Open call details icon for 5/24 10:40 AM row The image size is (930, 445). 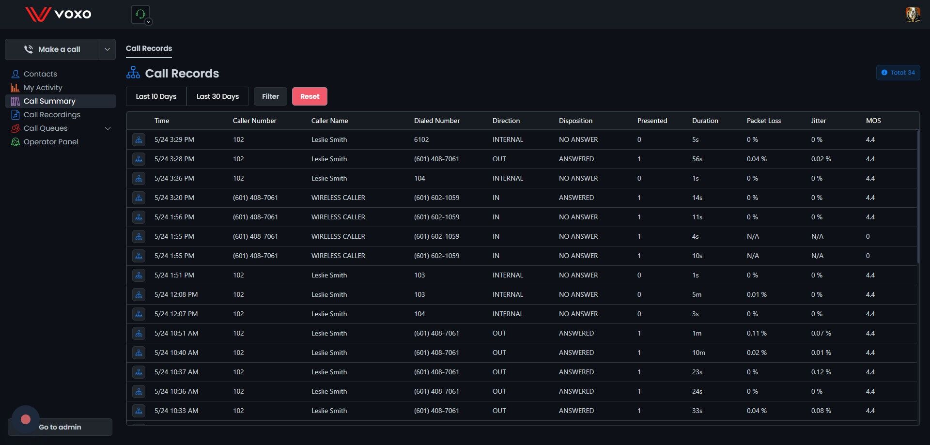[139, 353]
